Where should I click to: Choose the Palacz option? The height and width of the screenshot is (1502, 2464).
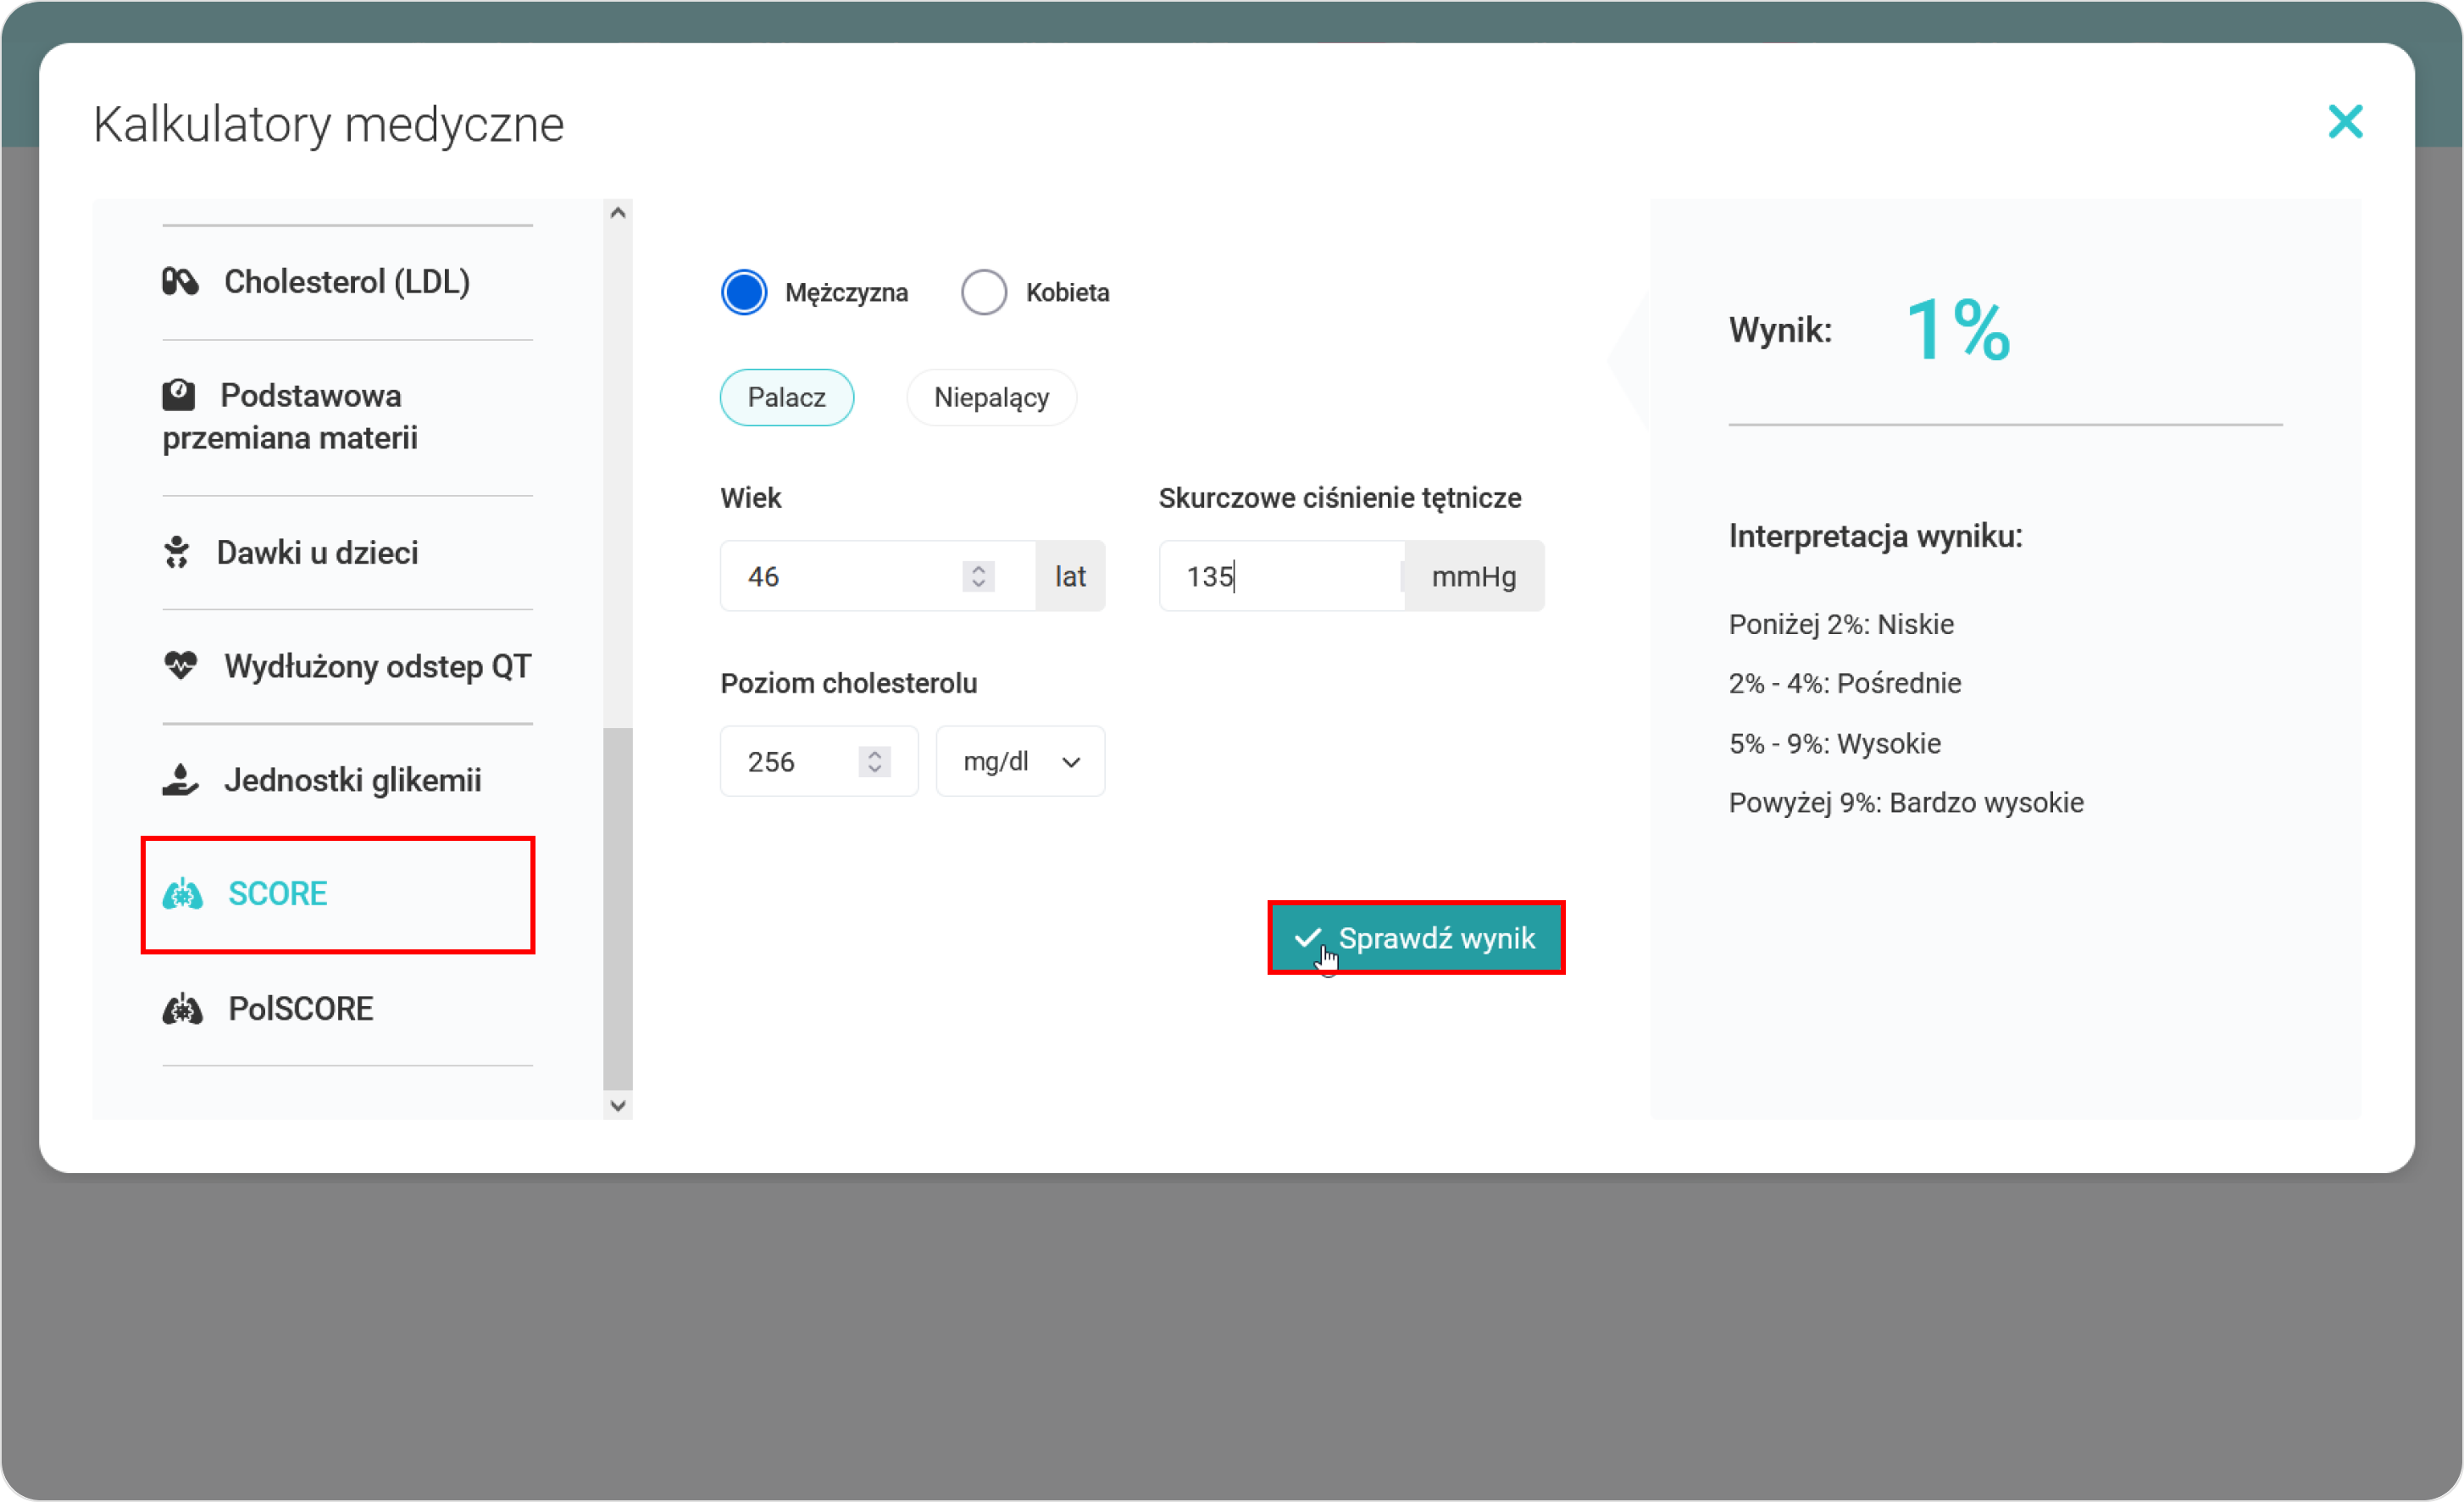coord(787,398)
